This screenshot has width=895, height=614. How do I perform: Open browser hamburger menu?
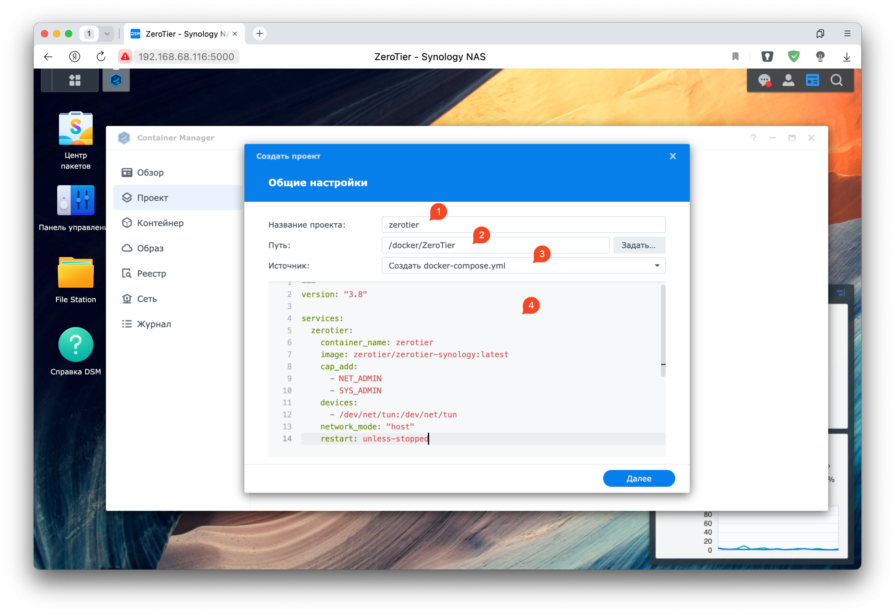(847, 34)
